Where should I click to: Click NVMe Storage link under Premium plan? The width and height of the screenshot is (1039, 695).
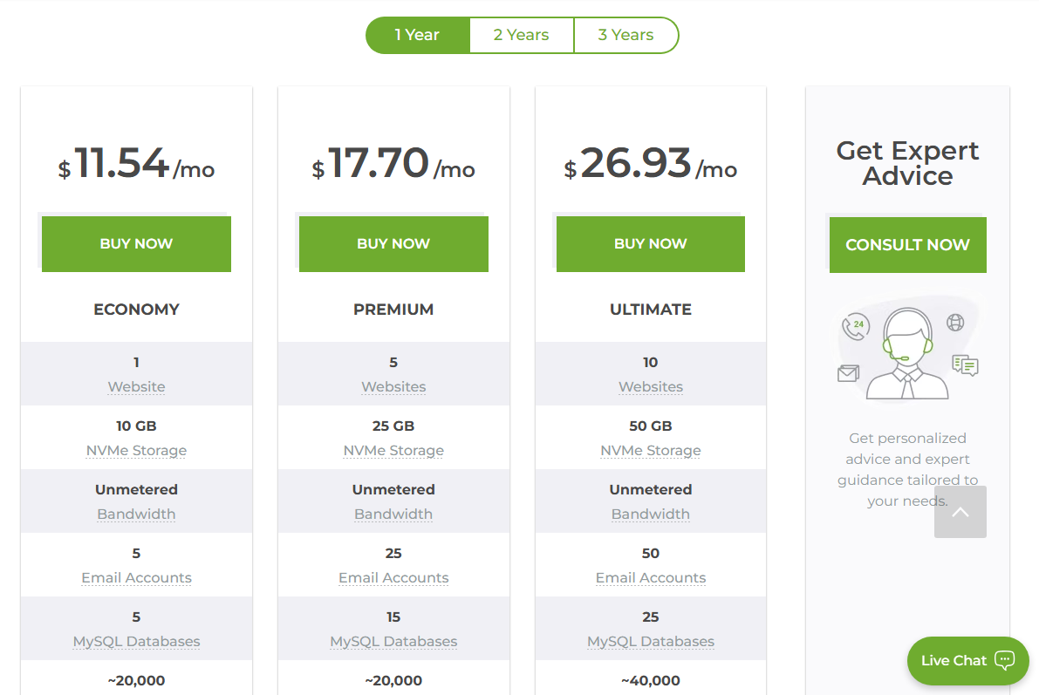[x=393, y=450]
